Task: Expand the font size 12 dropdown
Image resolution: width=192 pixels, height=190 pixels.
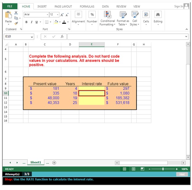Action: click(58, 15)
